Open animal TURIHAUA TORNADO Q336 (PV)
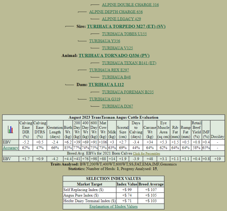The width and height of the screenshot is (227, 211). pos(114,55)
